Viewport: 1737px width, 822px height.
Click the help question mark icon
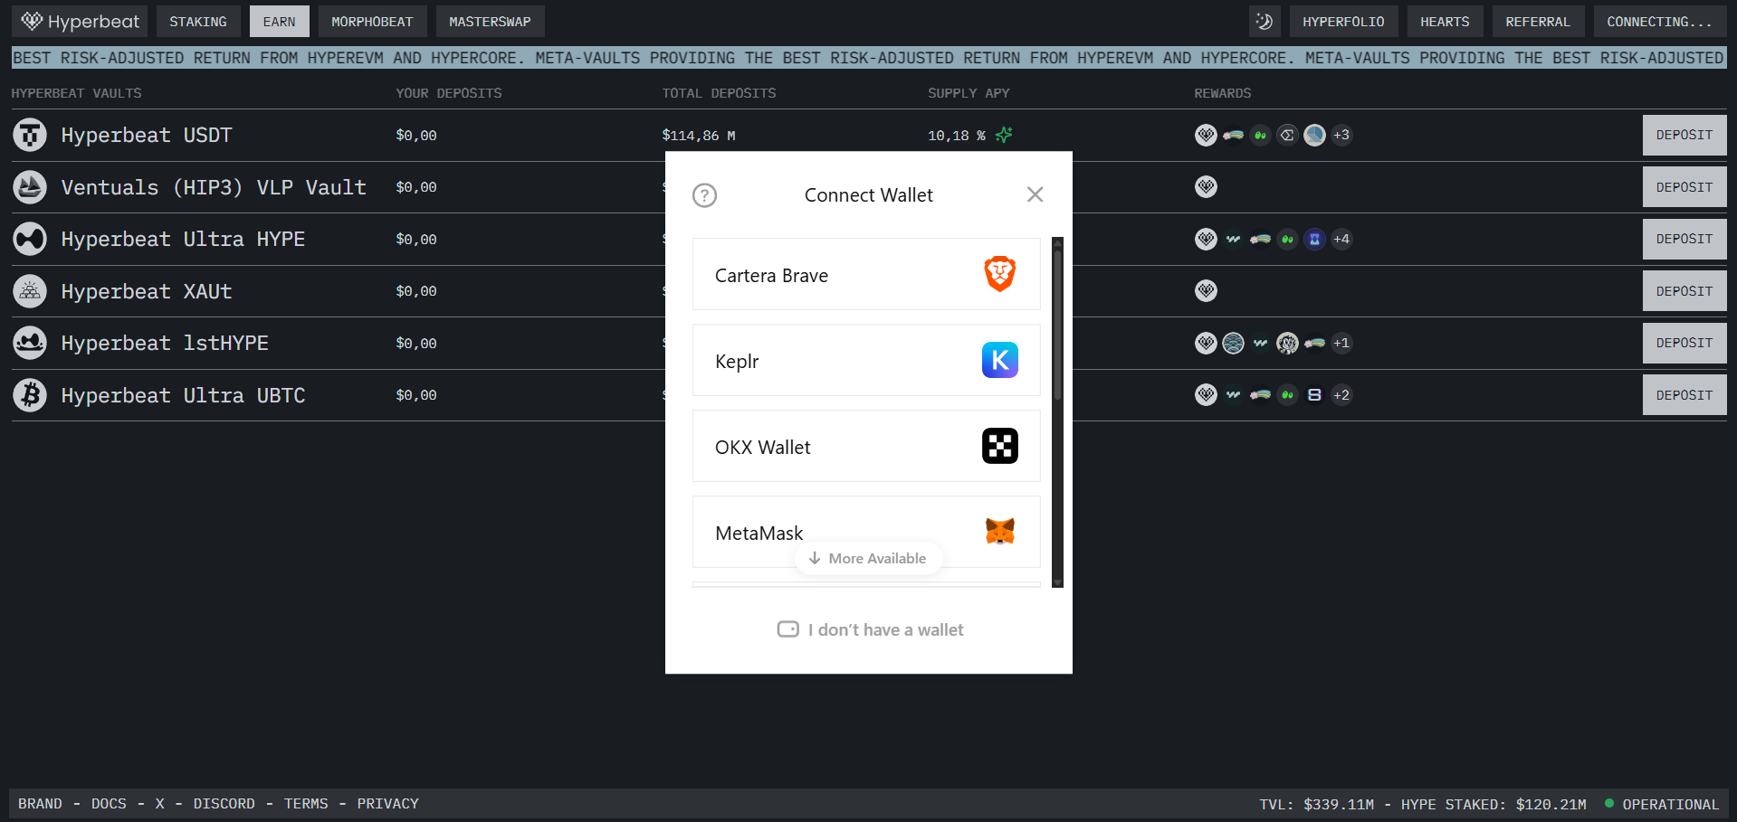(704, 195)
